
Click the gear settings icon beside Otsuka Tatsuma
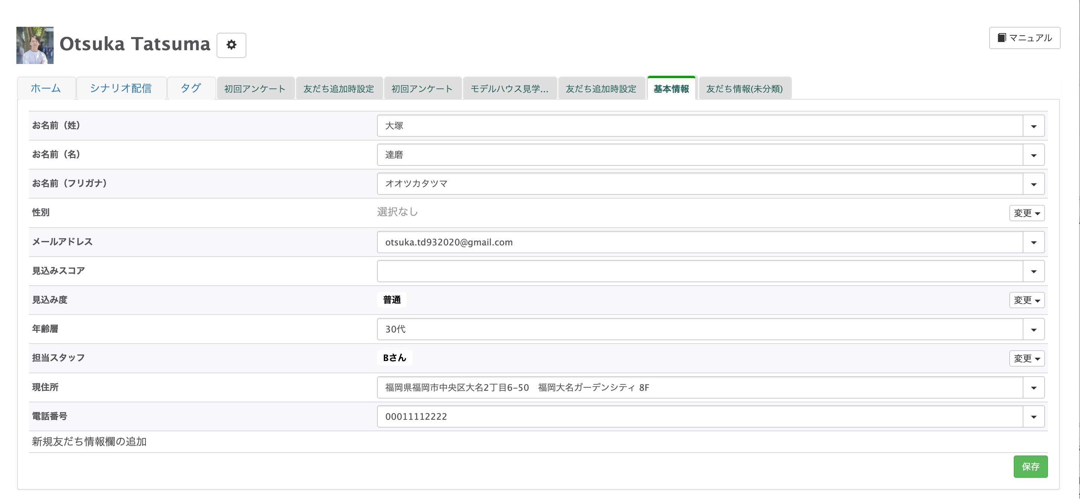coord(231,45)
